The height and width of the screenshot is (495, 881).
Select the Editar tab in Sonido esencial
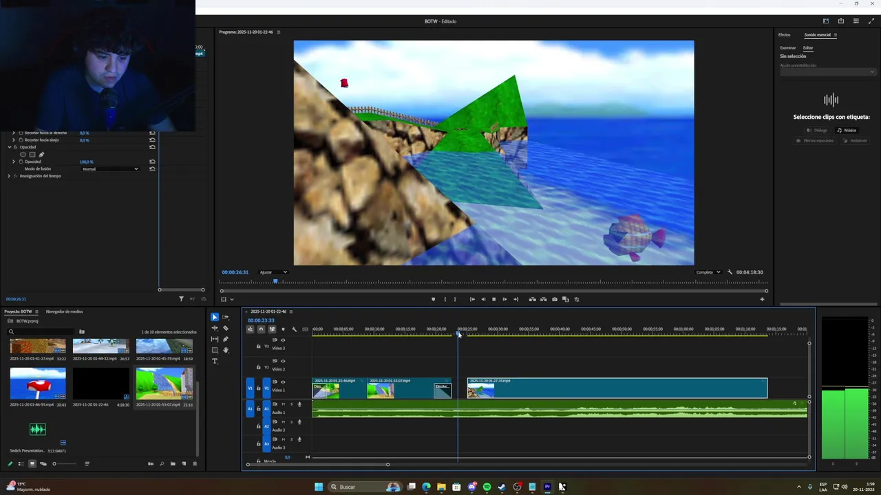(808, 48)
